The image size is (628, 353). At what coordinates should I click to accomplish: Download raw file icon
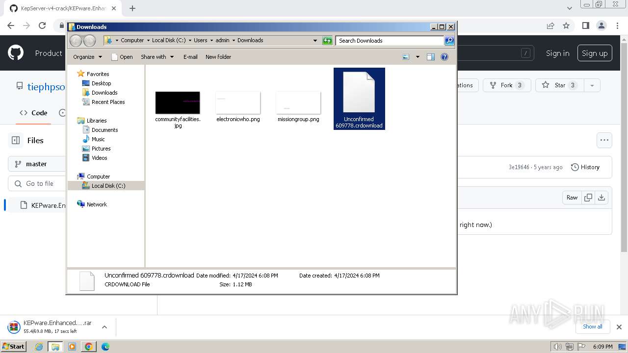coord(602,198)
